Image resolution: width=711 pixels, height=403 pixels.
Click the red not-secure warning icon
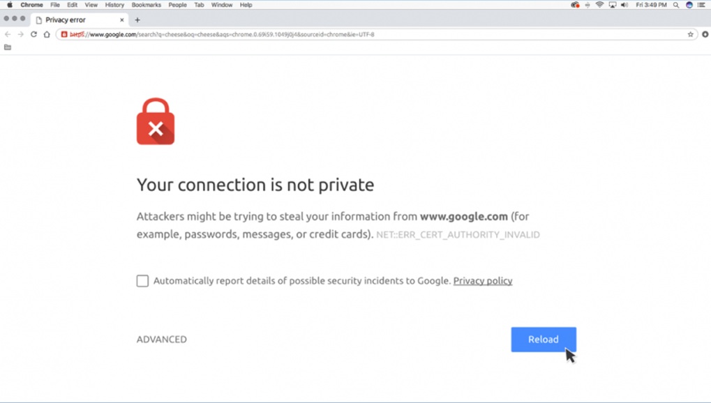tap(64, 34)
